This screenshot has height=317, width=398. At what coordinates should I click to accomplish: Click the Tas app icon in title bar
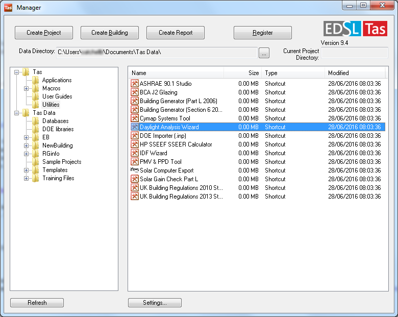click(8, 8)
